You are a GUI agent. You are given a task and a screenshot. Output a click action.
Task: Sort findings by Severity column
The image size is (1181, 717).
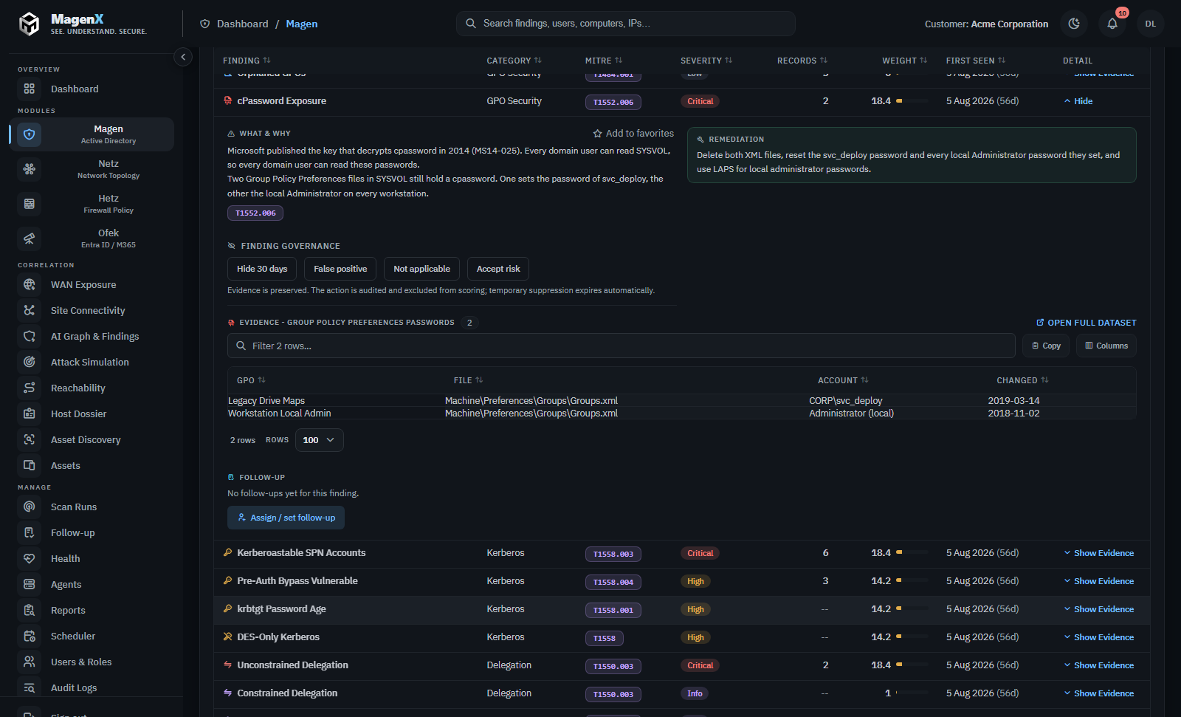coord(706,61)
